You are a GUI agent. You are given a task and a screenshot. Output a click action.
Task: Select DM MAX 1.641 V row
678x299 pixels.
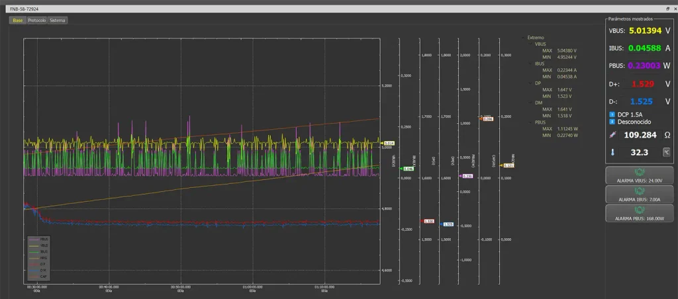[557, 109]
